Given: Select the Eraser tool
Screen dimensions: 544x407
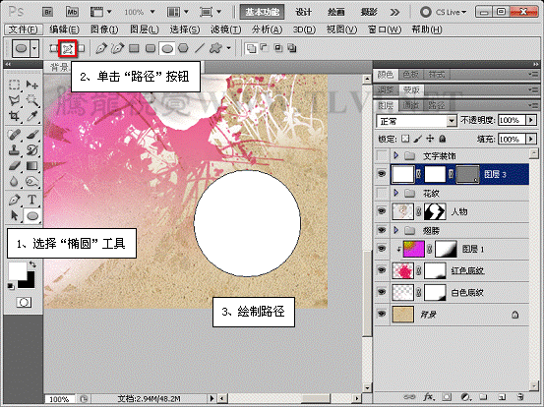Looking at the screenshot, I should tap(14, 166).
